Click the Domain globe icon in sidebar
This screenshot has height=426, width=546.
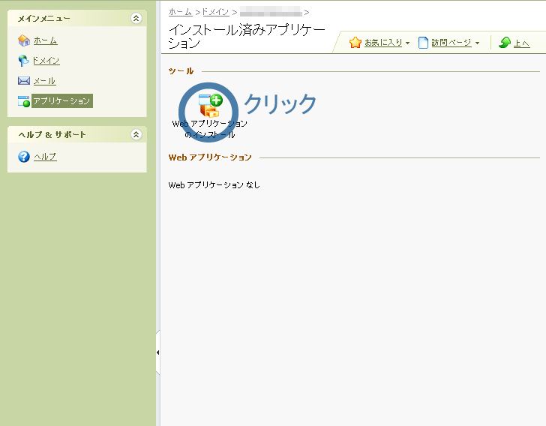click(x=23, y=61)
